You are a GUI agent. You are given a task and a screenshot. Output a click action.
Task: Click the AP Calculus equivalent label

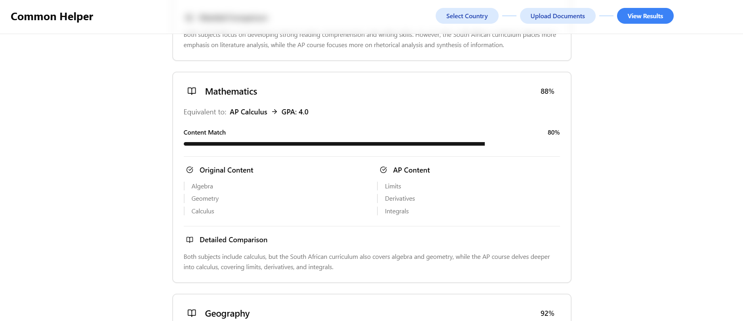[248, 112]
